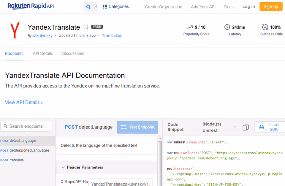The image size is (285, 186).
Task: Click the latency clock icon
Action: pyautogui.click(x=227, y=27)
